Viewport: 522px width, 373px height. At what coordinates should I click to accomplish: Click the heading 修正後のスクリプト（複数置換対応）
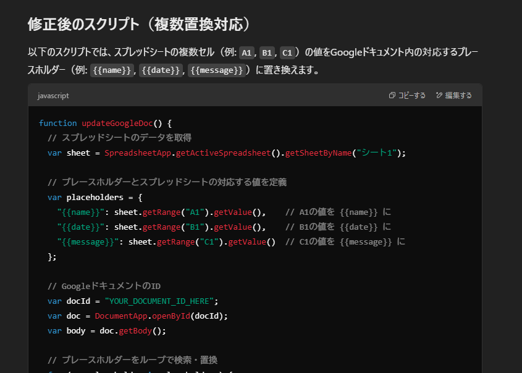coord(139,24)
